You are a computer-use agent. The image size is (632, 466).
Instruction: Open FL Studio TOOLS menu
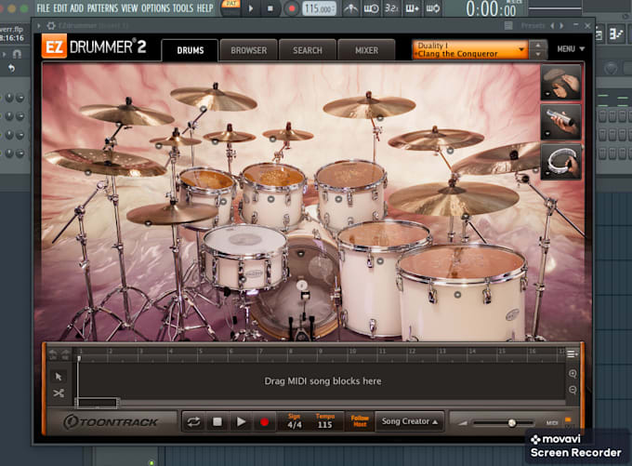point(183,8)
